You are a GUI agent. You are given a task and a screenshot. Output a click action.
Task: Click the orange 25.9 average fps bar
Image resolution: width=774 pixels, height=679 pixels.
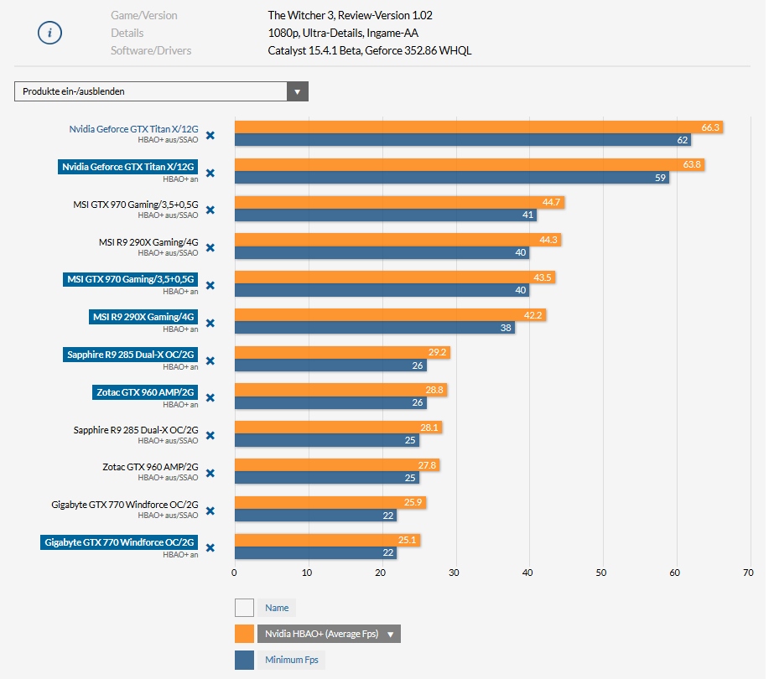tap(330, 502)
